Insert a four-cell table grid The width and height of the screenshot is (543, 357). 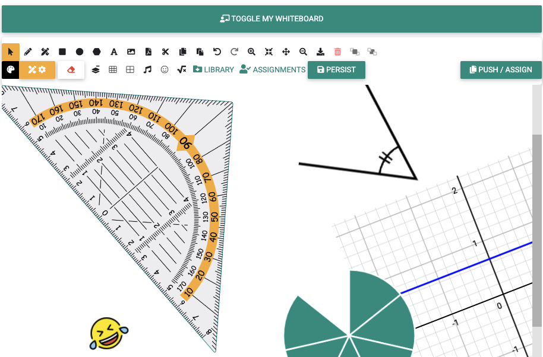coord(130,70)
